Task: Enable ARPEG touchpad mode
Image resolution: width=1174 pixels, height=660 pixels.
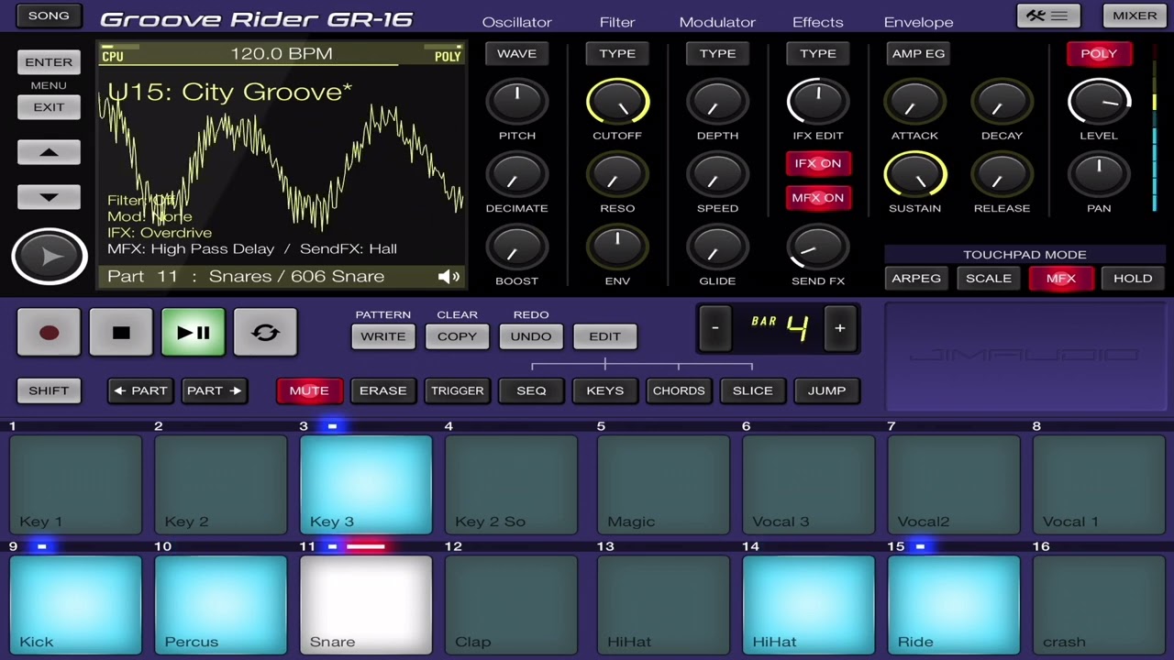Action: click(916, 279)
